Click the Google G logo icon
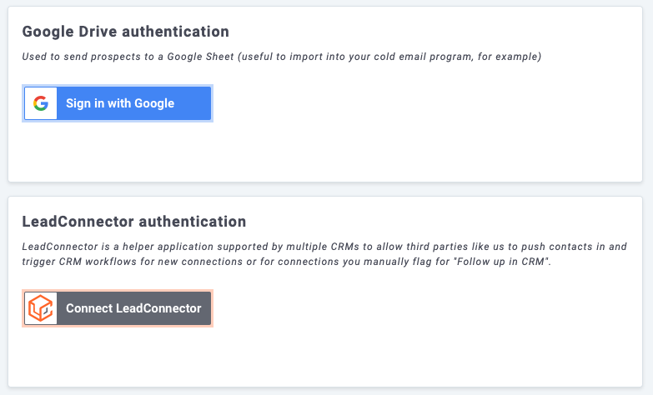Screen dimensions: 653x395 [x=41, y=103]
